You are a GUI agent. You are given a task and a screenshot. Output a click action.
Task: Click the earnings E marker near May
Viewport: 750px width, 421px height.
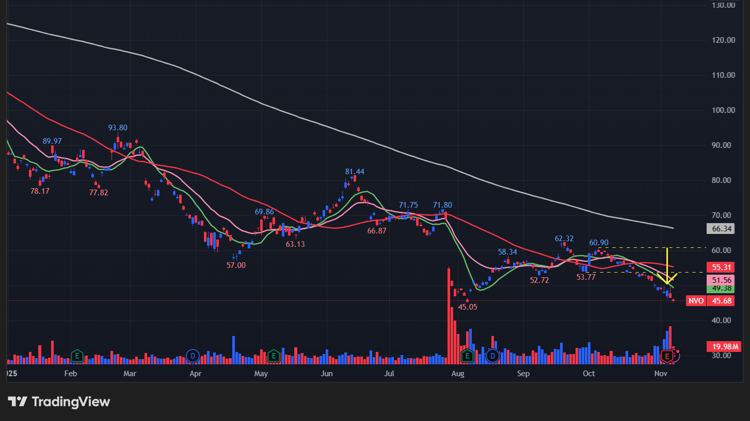pos(274,355)
